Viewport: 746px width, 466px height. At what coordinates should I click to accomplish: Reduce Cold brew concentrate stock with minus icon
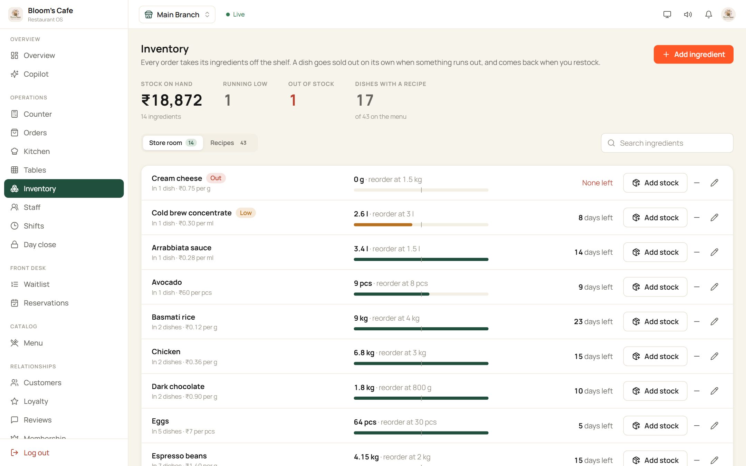tap(697, 217)
